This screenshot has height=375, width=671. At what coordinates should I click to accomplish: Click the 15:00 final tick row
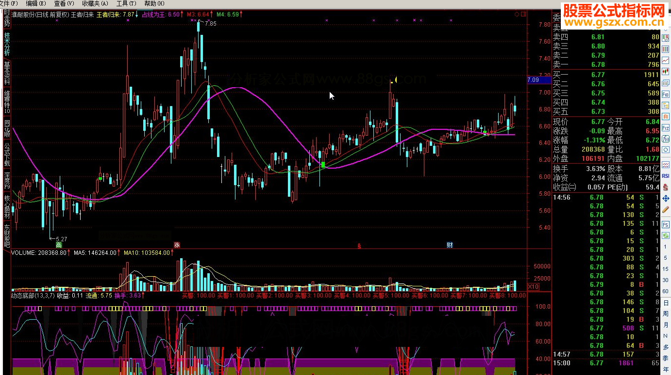pos(606,363)
